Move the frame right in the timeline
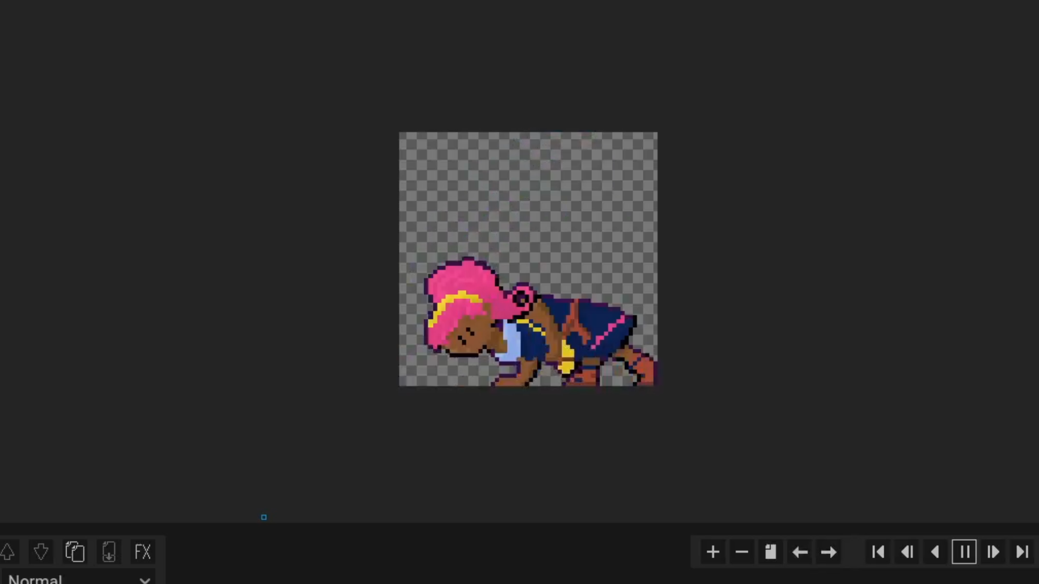This screenshot has height=584, width=1039. tap(828, 552)
